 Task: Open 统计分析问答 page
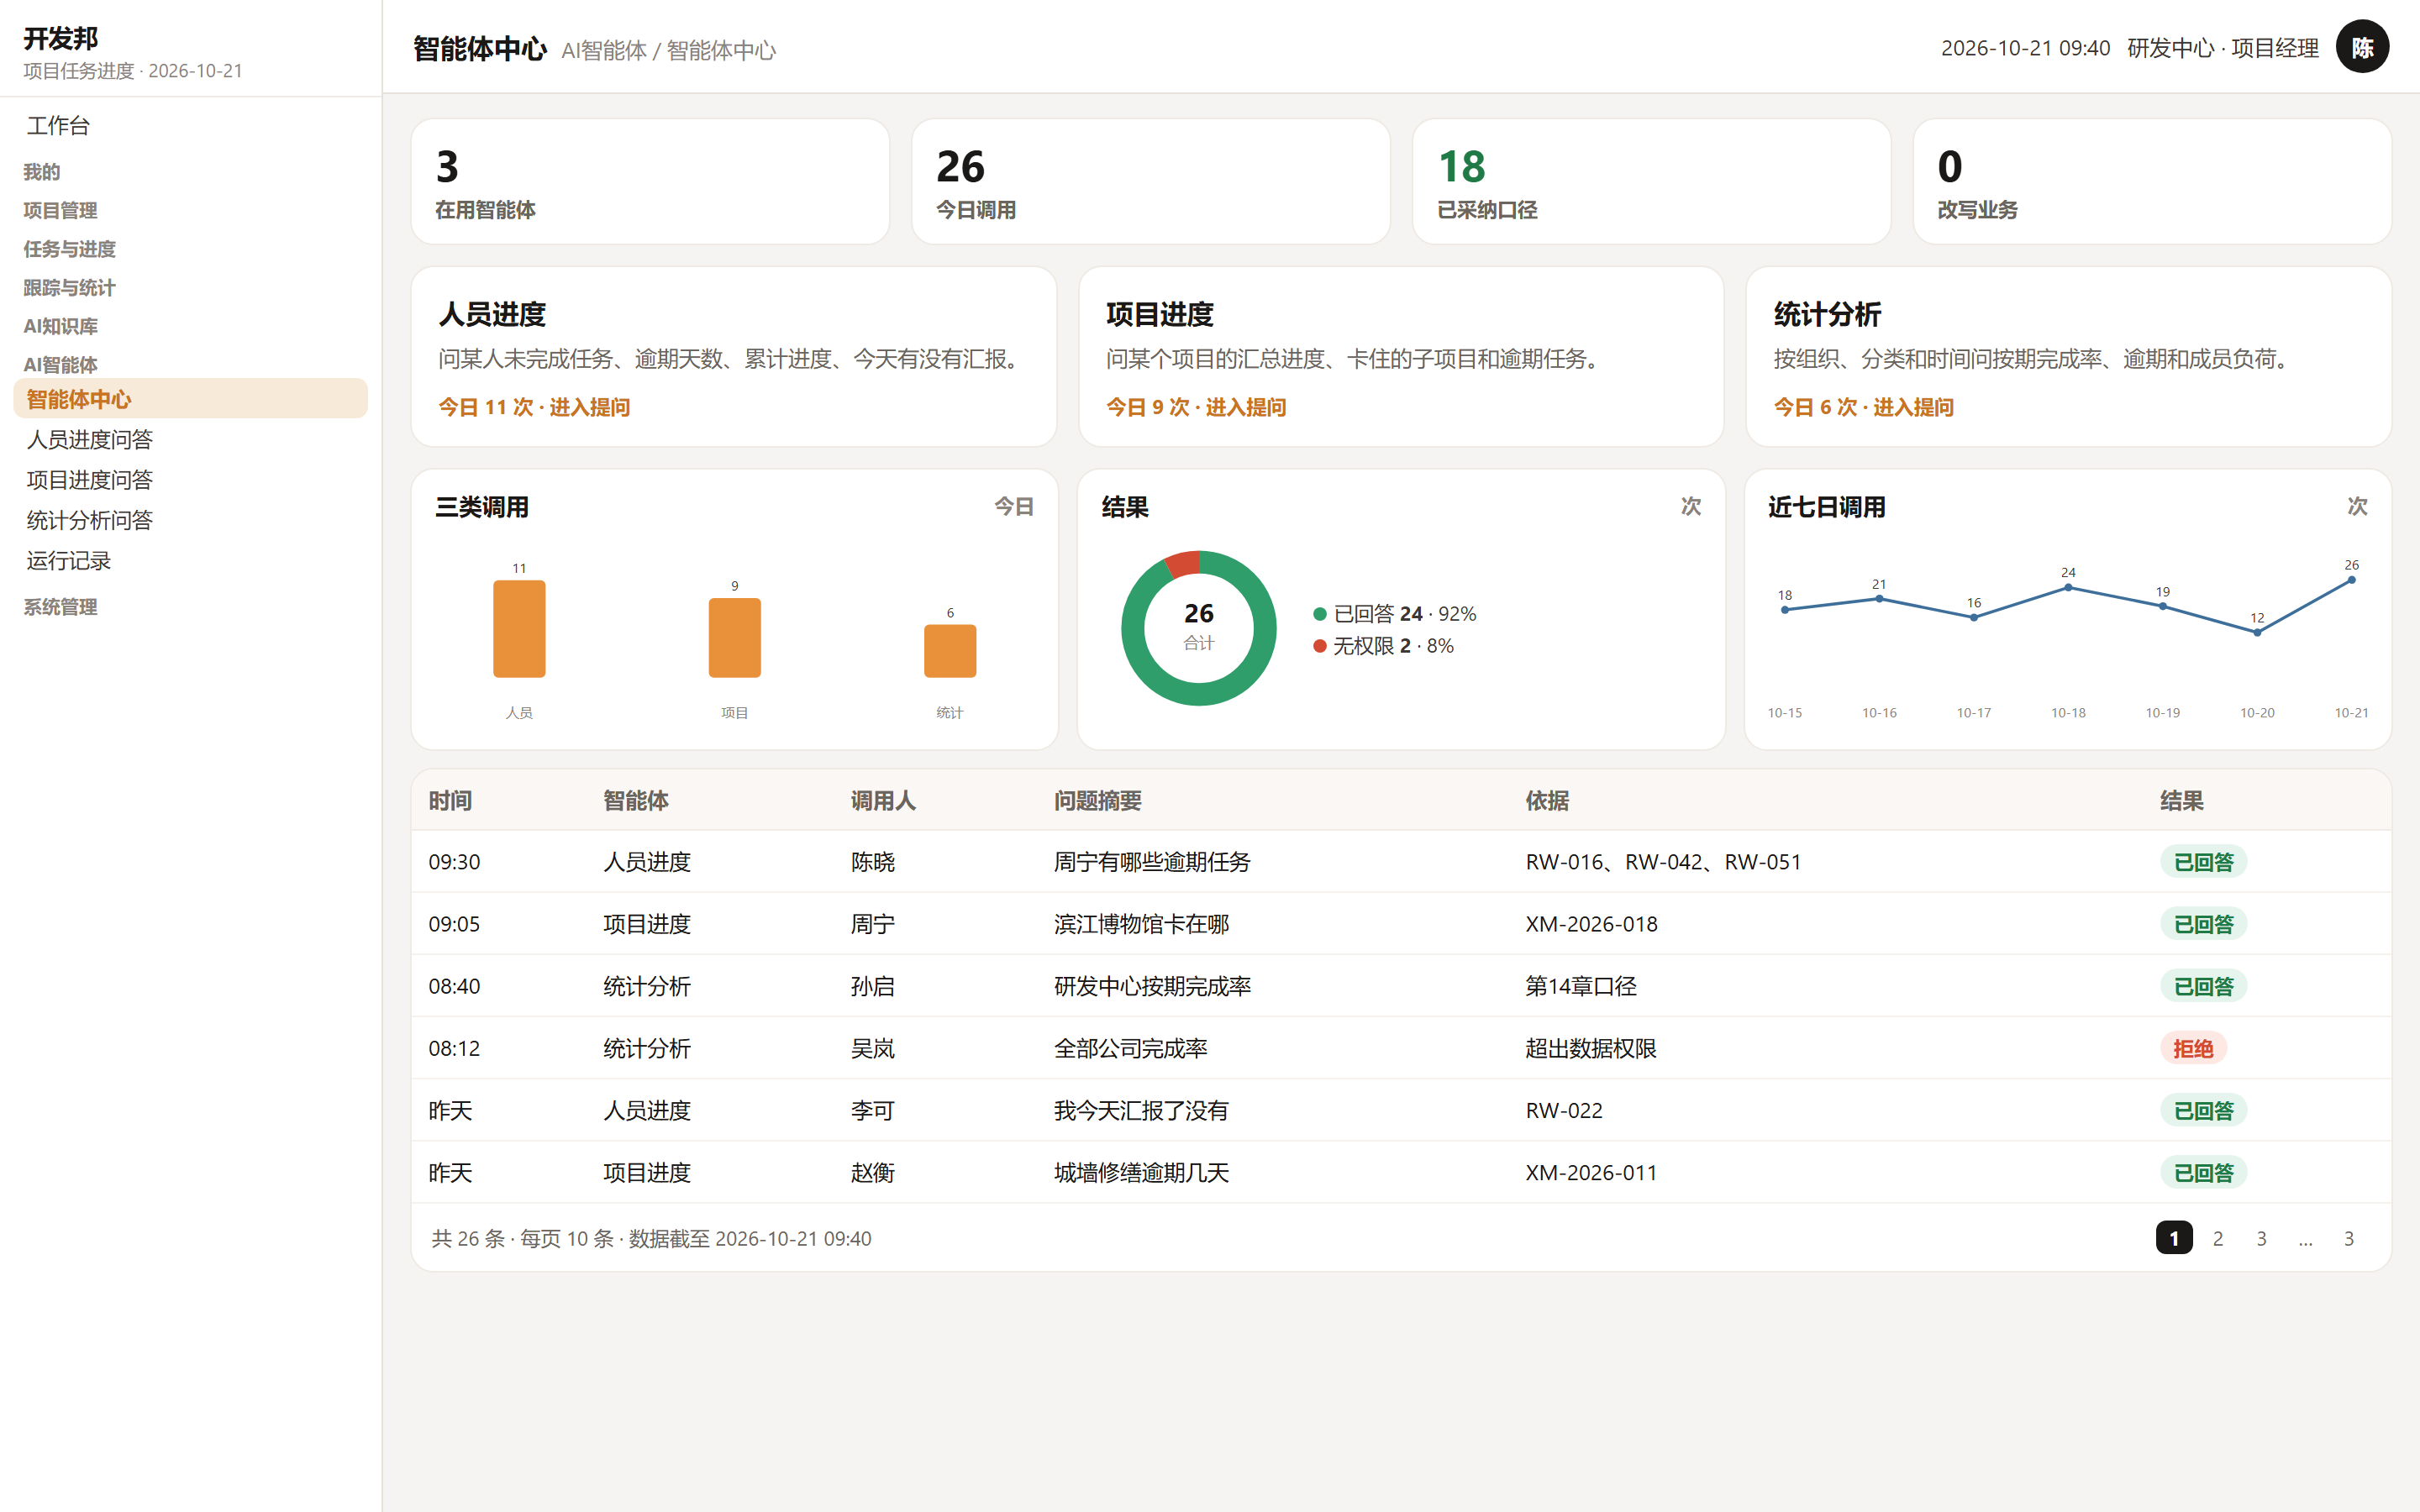point(190,520)
